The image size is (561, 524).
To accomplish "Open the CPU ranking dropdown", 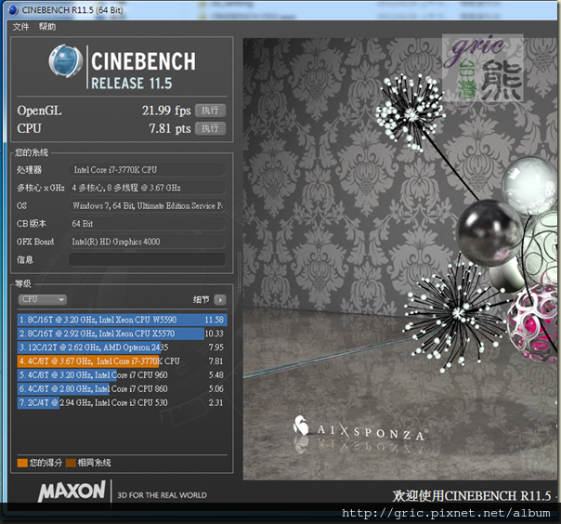I will tap(42, 299).
